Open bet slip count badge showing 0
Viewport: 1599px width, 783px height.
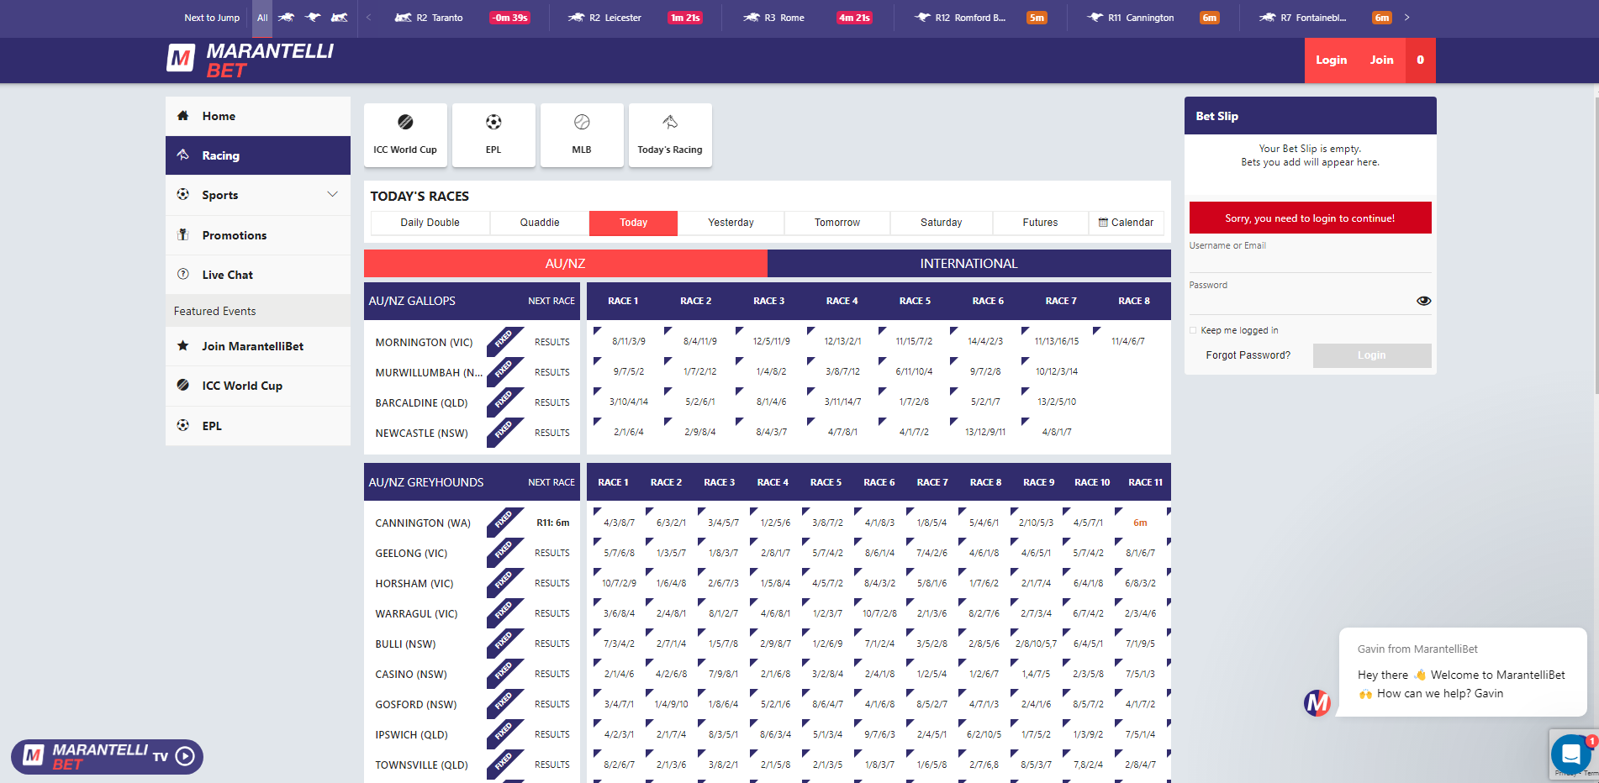coord(1420,60)
